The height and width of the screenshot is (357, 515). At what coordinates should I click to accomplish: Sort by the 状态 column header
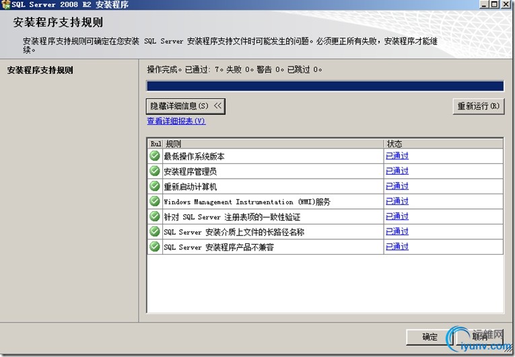pyautogui.click(x=443, y=144)
